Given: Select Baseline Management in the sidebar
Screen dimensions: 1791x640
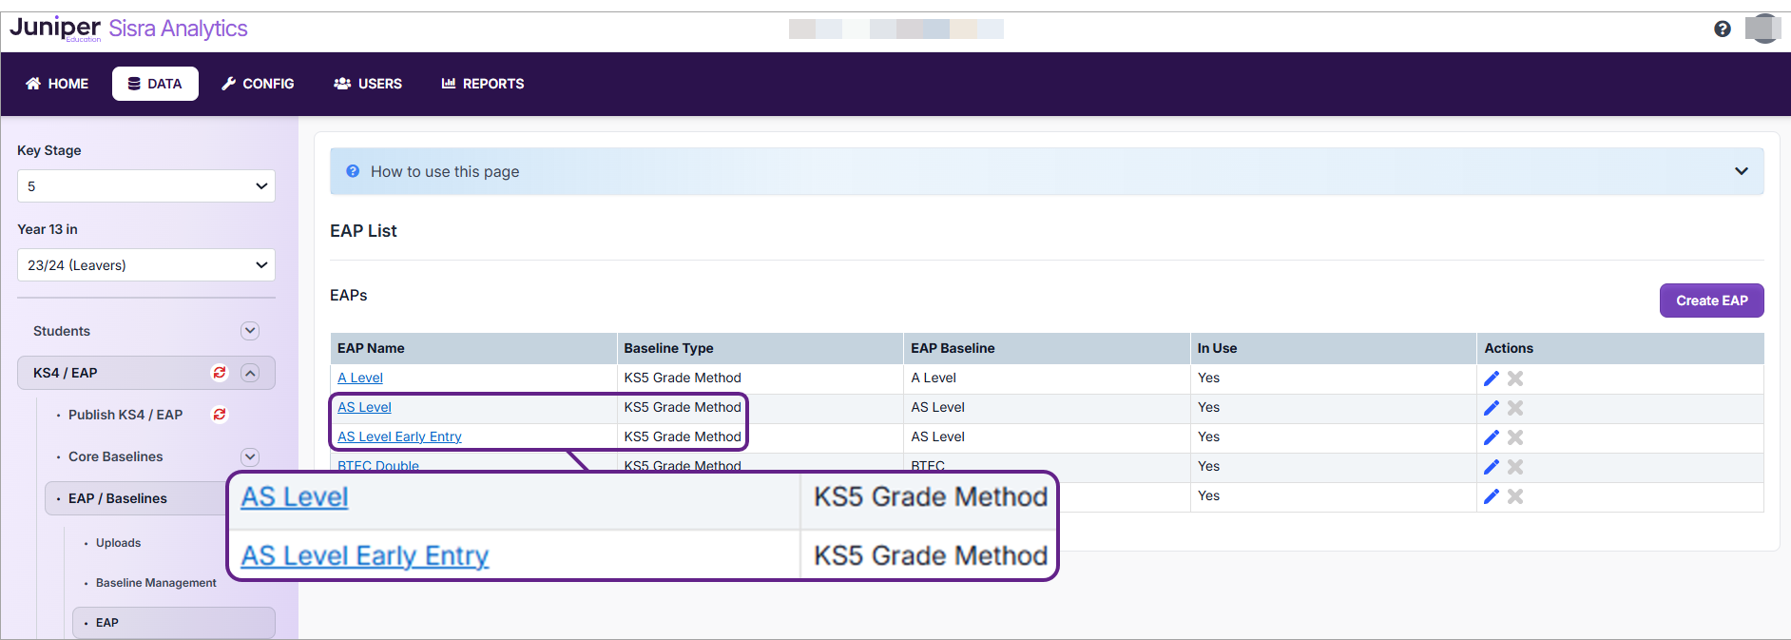Looking at the screenshot, I should (156, 583).
